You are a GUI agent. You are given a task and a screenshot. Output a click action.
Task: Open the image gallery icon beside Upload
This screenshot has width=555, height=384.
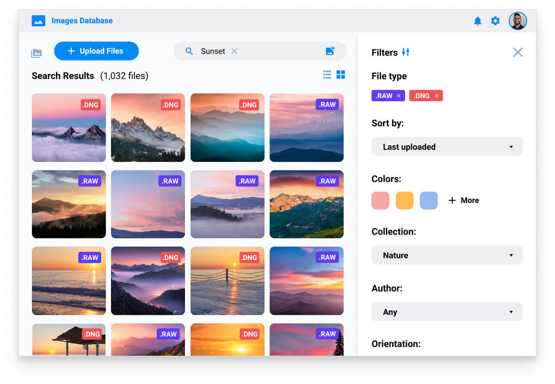click(37, 53)
